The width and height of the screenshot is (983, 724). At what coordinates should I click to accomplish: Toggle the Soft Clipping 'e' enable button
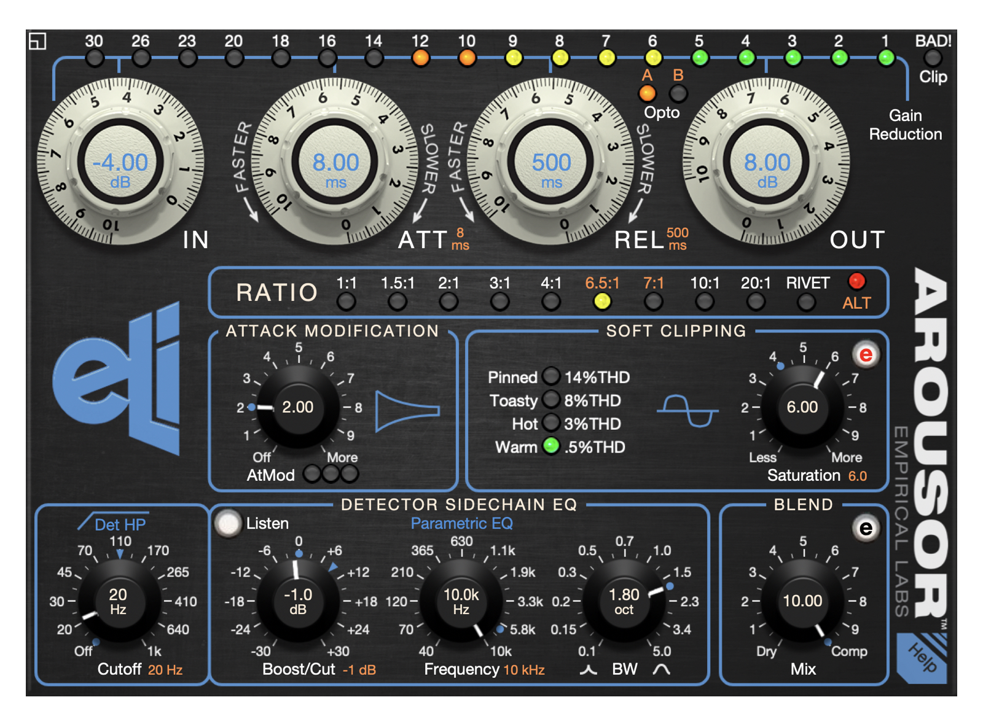(865, 354)
